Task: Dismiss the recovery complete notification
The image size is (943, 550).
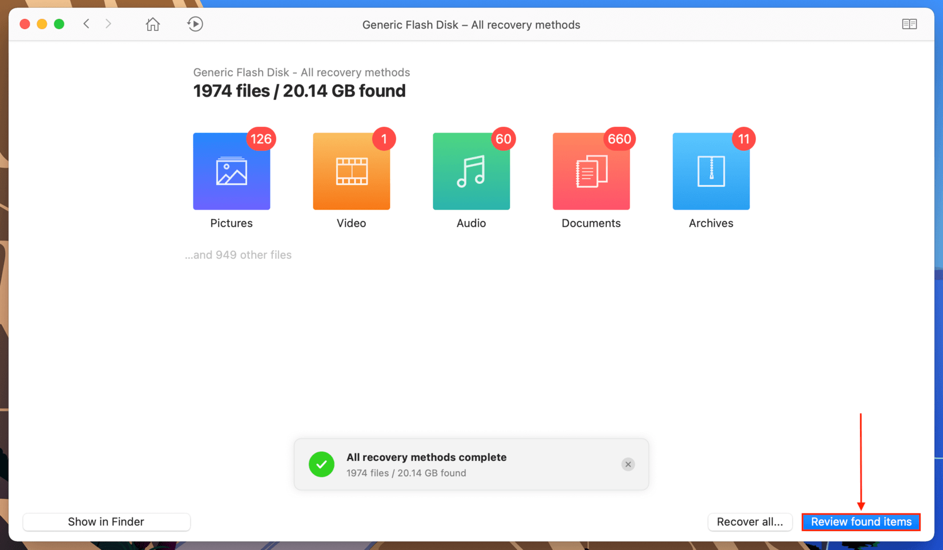Action: (x=627, y=464)
